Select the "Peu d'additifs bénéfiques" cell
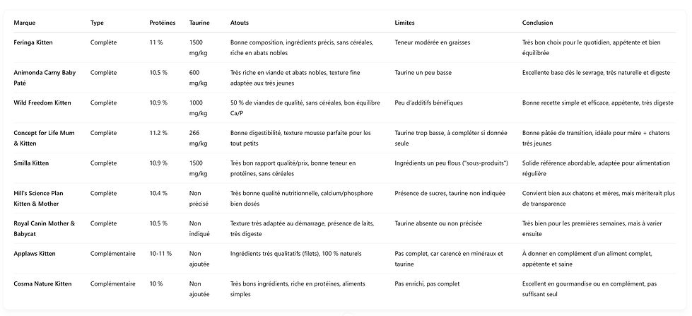This screenshot has height=316, width=692. [x=428, y=103]
